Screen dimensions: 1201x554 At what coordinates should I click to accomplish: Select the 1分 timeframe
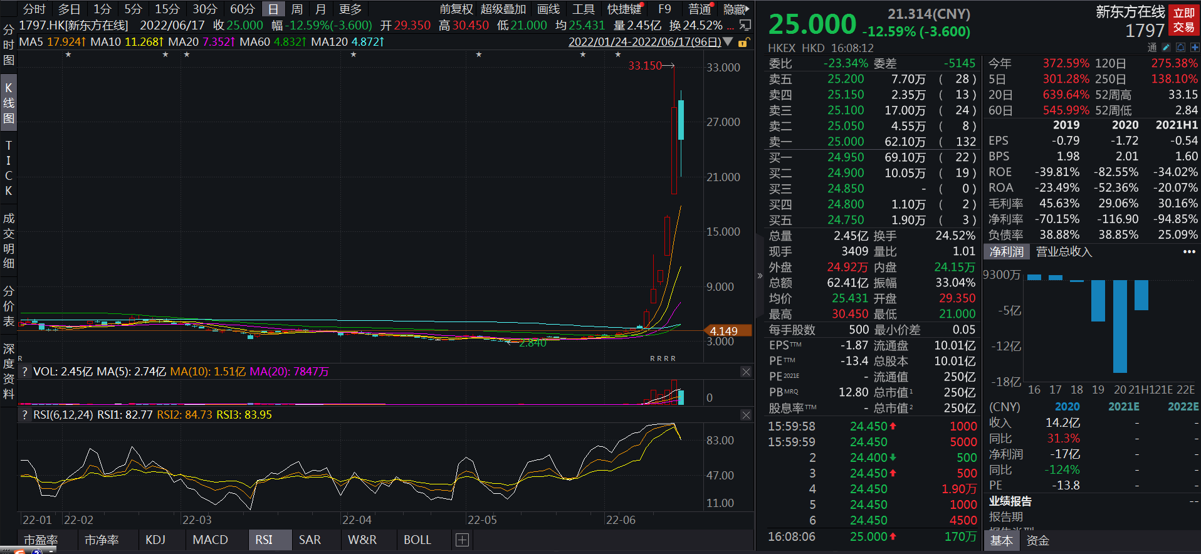click(103, 9)
